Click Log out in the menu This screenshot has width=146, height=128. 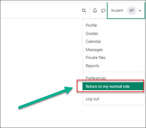point(92,99)
